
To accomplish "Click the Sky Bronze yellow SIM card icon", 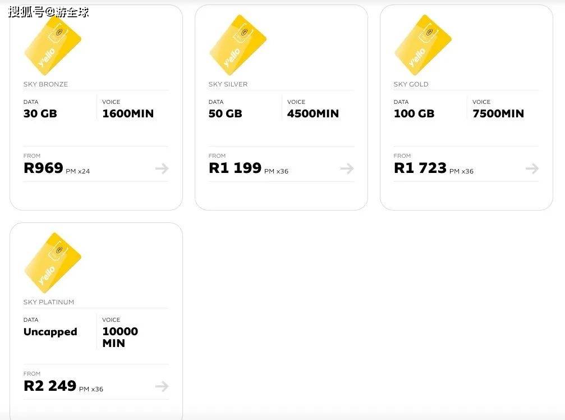I will pyautogui.click(x=53, y=45).
